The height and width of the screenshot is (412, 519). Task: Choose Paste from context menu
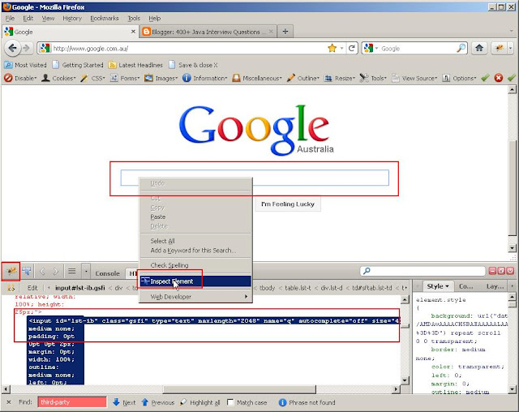tap(195, 217)
